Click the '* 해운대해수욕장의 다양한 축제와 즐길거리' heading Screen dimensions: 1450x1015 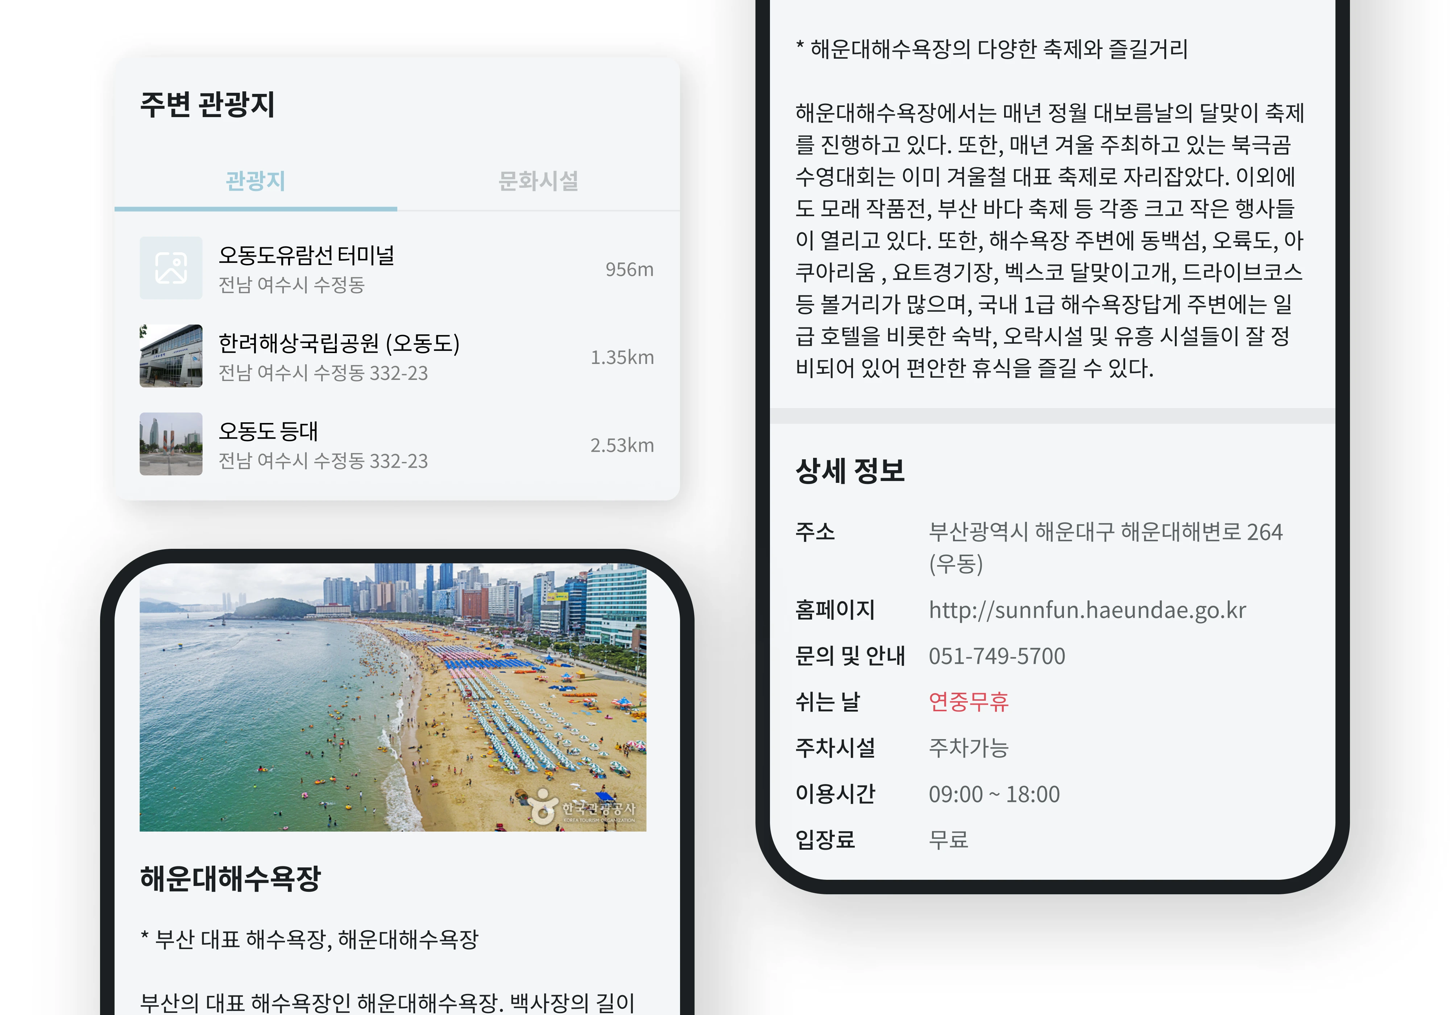[x=991, y=49]
